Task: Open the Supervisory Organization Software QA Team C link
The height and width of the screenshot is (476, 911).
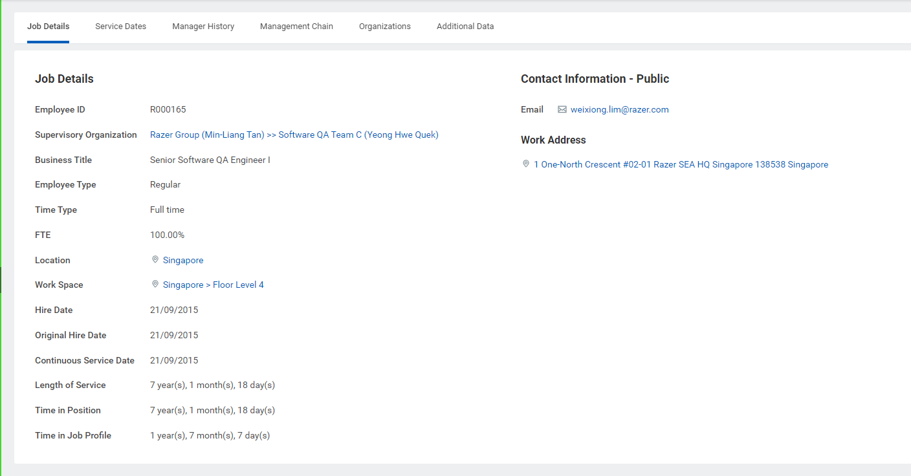Action: [x=294, y=135]
